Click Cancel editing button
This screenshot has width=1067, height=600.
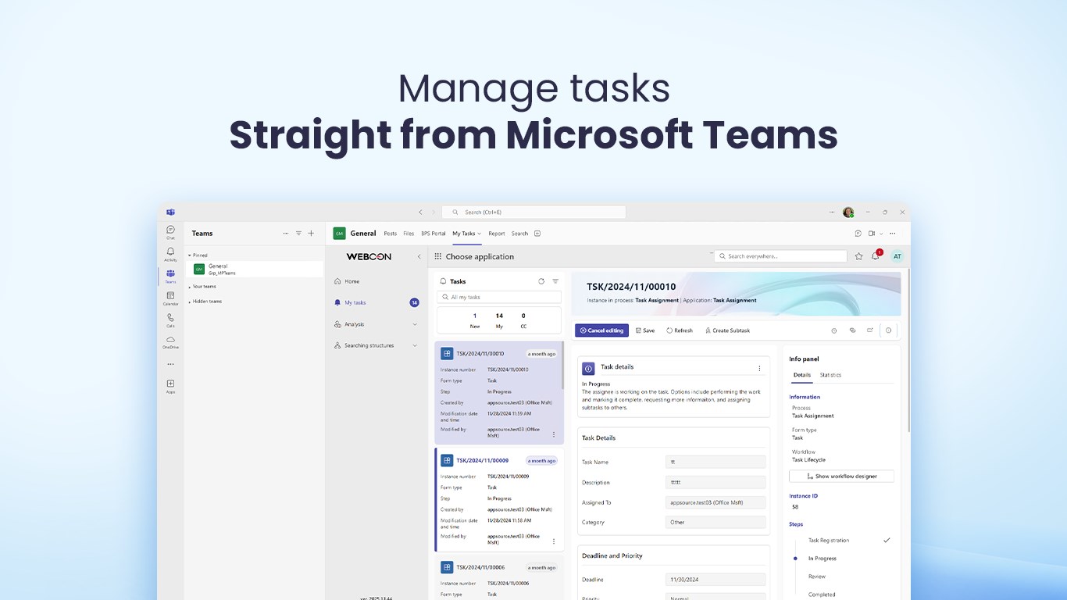point(601,330)
